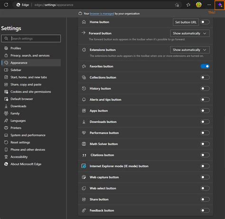
Task: Click the Search settings input field
Action: (31, 38)
